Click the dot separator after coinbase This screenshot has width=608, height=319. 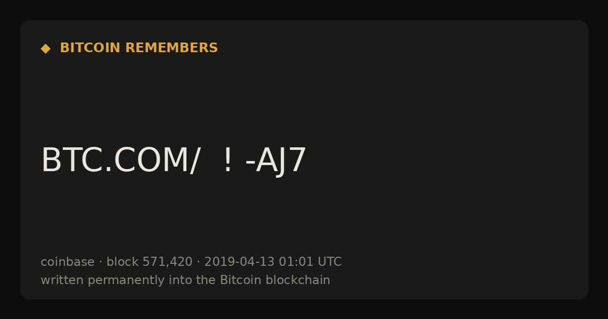click(100, 262)
